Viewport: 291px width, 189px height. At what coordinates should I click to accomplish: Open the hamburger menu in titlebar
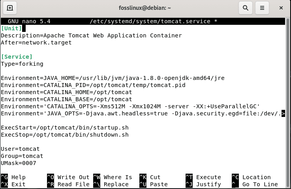pyautogui.click(x=262, y=8)
